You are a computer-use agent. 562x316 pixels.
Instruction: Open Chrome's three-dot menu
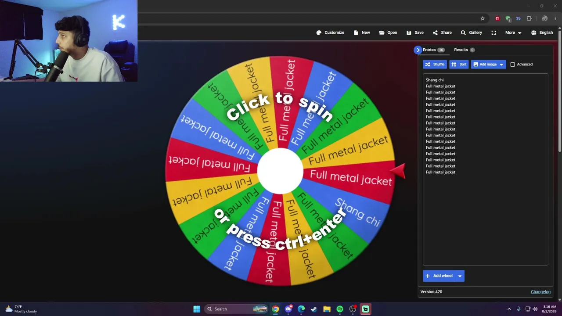tap(555, 18)
